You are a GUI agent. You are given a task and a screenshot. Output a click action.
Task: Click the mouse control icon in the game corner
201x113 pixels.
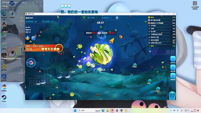point(172,96)
